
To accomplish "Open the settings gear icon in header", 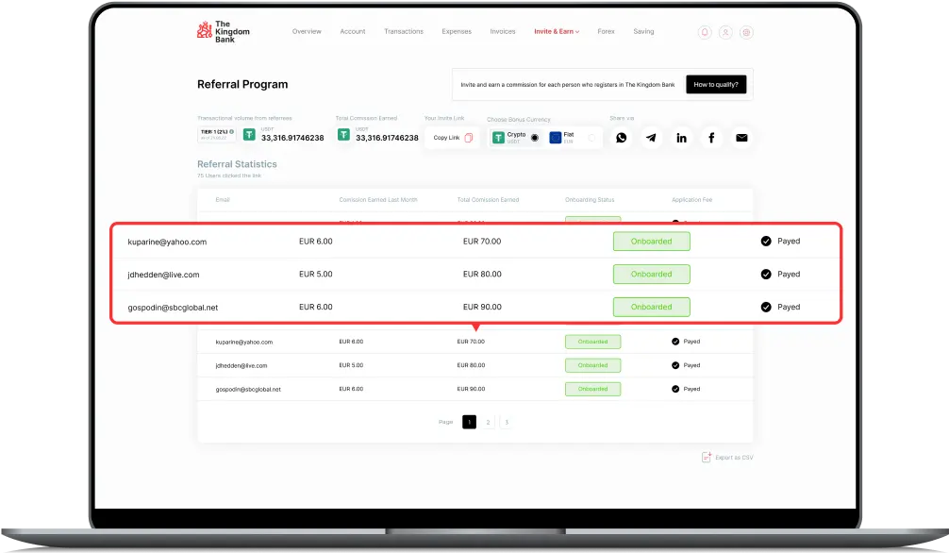I will pyautogui.click(x=747, y=32).
